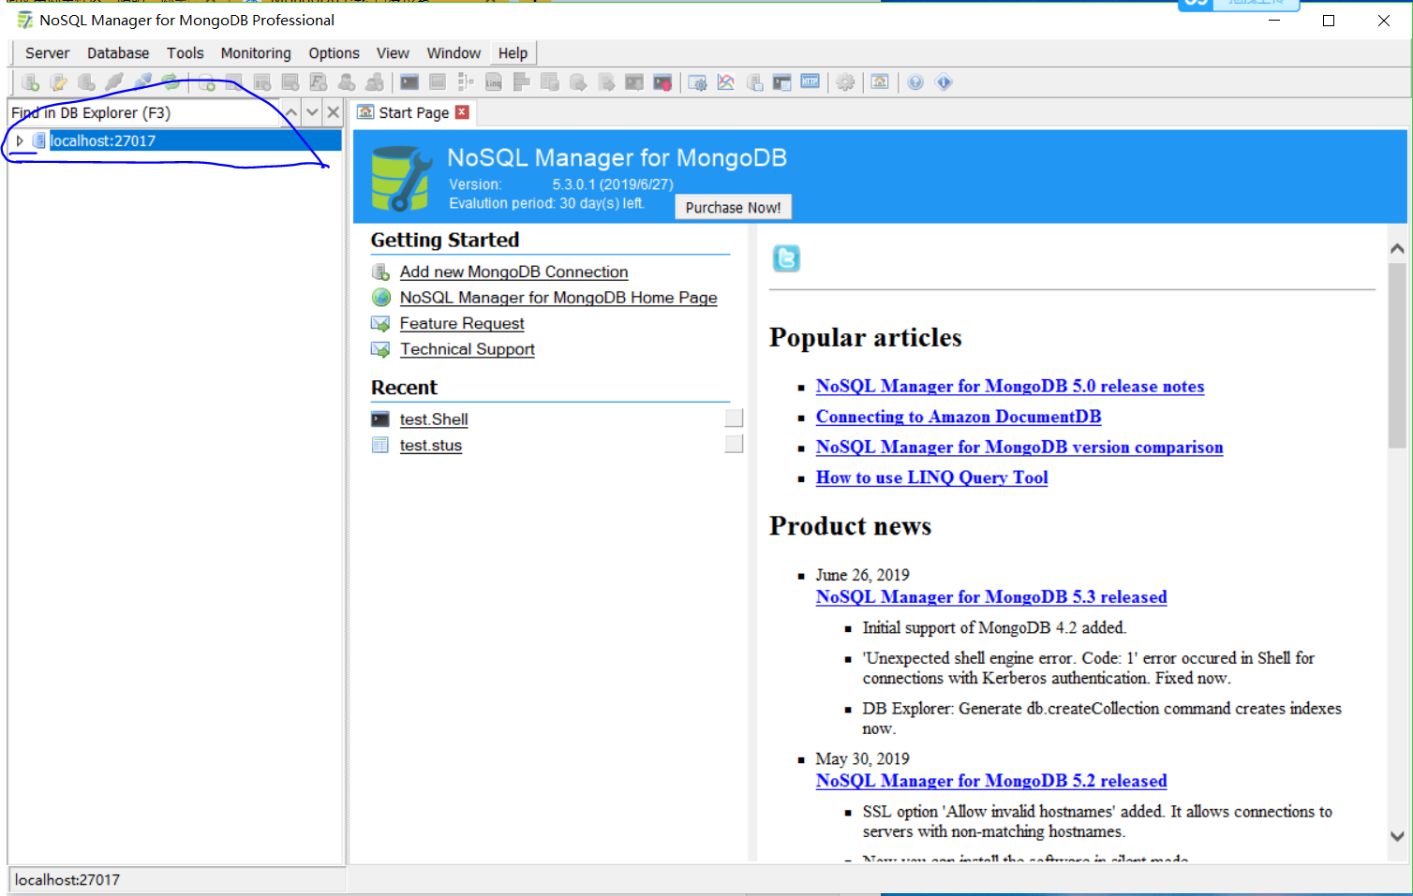Expand the localhost:27017 tree node arrow

coord(20,140)
